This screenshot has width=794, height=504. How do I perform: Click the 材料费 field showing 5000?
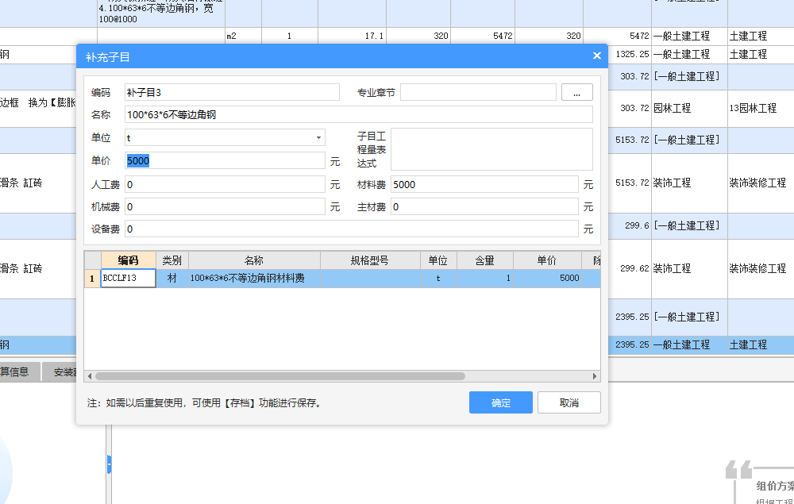click(484, 184)
